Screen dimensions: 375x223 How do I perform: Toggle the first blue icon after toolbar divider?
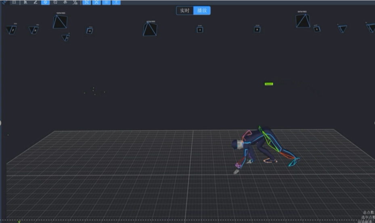(86, 2)
